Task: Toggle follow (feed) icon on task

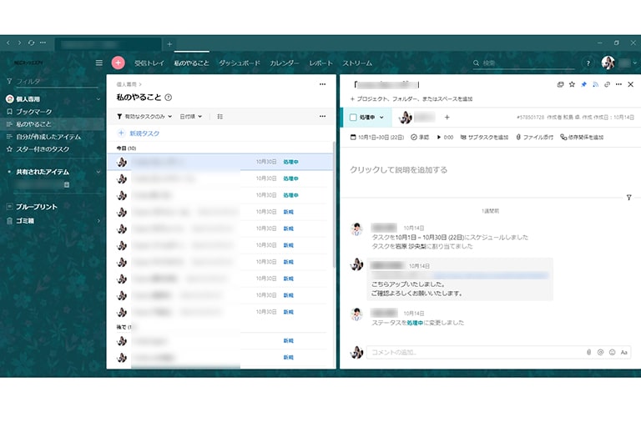Action: 595,84
